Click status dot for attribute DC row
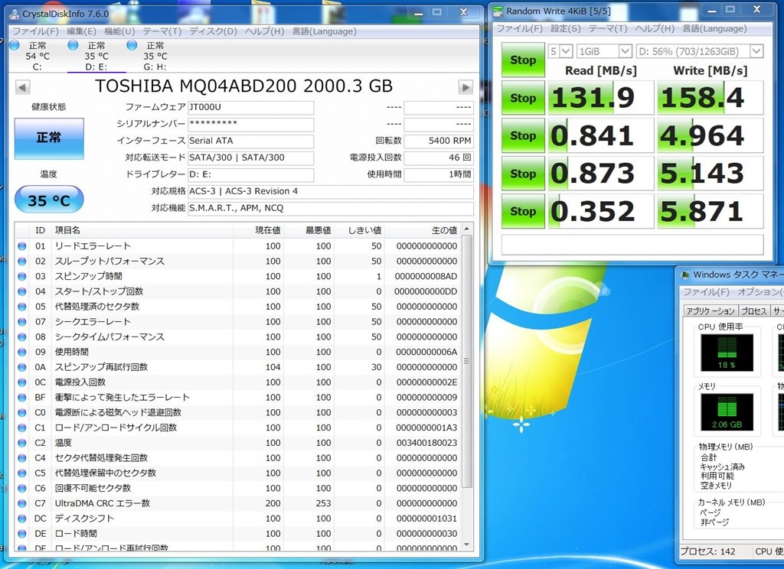Viewport: 784px width, 569px height. coord(22,519)
